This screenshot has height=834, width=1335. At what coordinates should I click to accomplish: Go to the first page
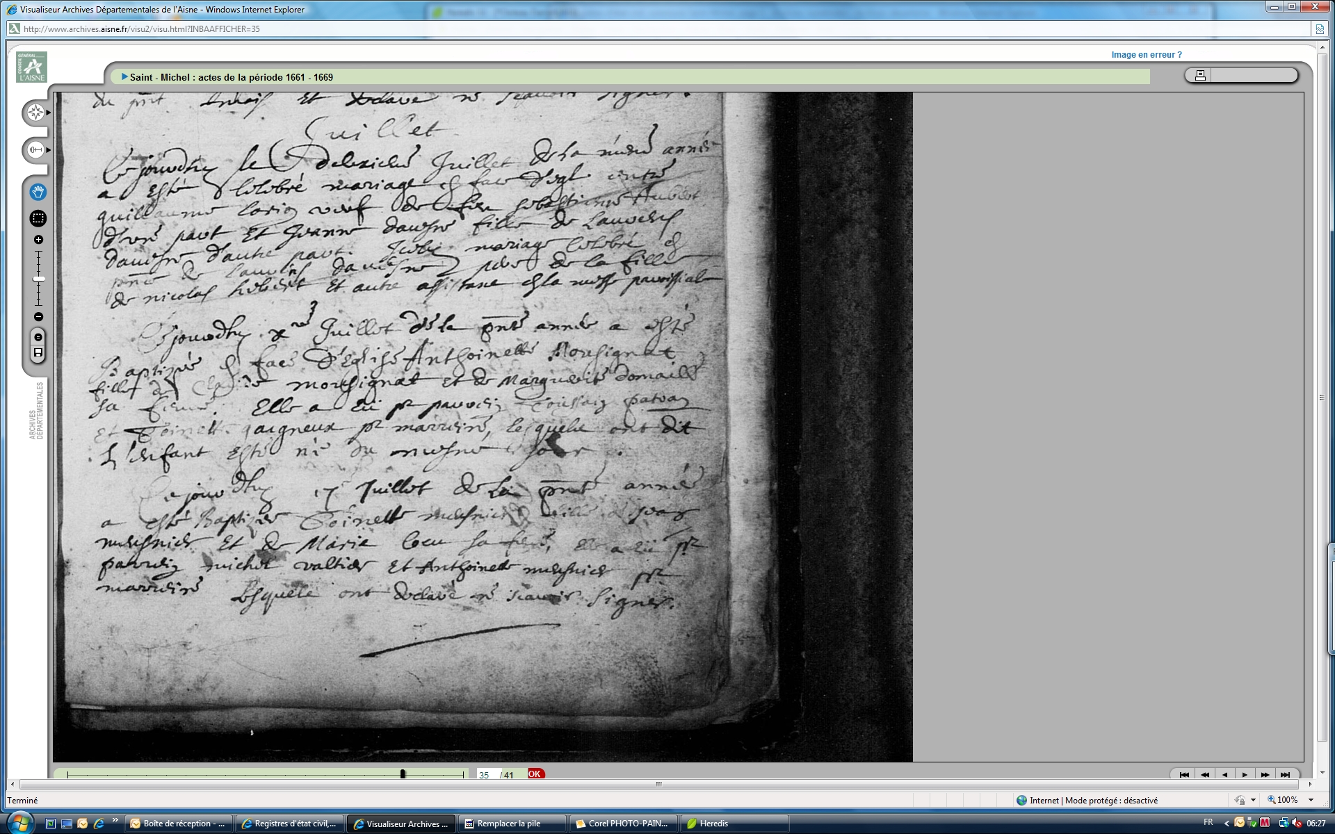coord(1185,774)
